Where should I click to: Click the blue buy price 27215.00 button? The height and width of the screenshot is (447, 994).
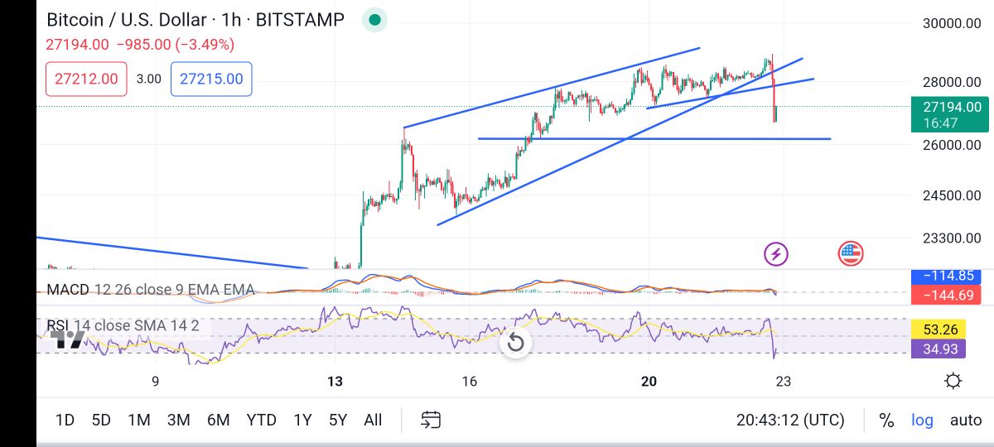coord(211,79)
